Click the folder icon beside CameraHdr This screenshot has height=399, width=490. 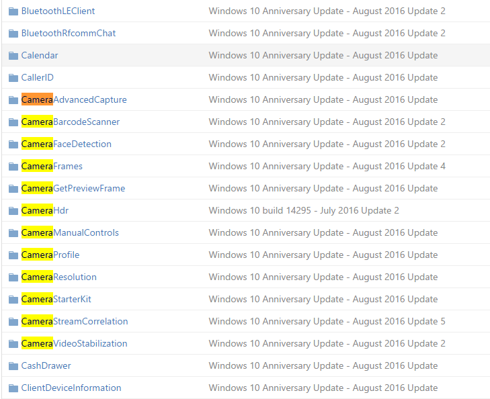13,211
